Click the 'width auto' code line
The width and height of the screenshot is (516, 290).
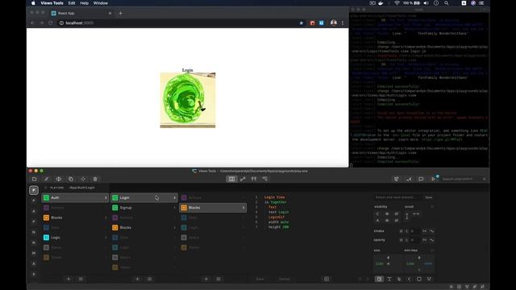pos(278,222)
